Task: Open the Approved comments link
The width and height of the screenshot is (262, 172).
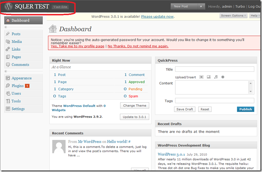Action: click(x=137, y=82)
